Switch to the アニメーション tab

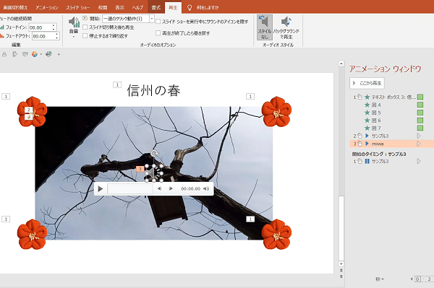[x=47, y=7]
